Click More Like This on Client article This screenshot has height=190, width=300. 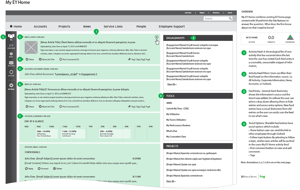[x=47, y=59]
